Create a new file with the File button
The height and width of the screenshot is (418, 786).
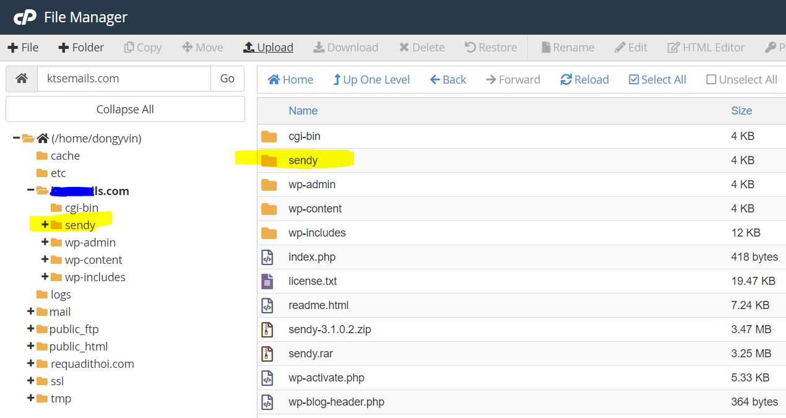(x=23, y=48)
